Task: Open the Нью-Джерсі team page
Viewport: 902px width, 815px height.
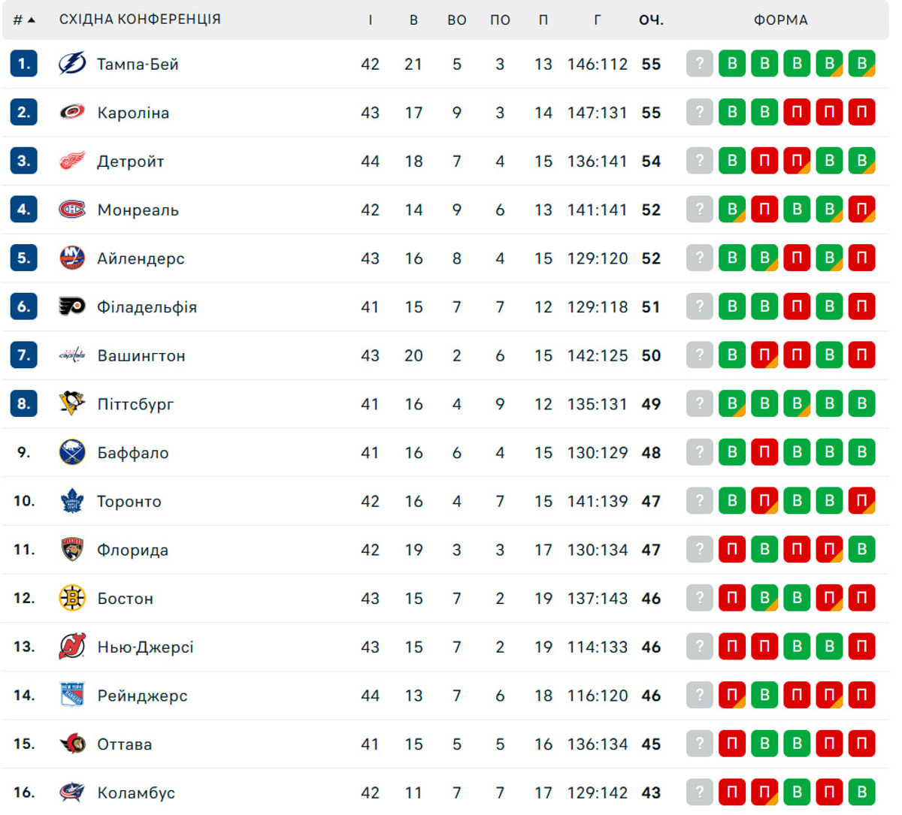Action: click(145, 647)
